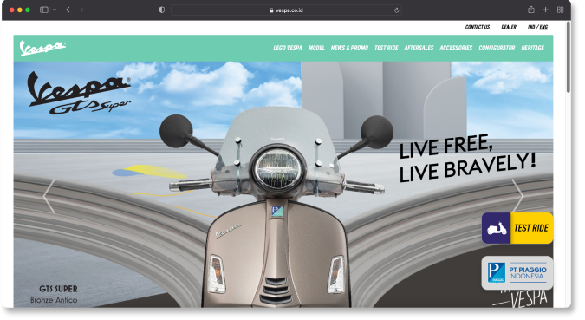This screenshot has height=320, width=585.
Task: Open the News & Promo menu
Action: pos(349,48)
